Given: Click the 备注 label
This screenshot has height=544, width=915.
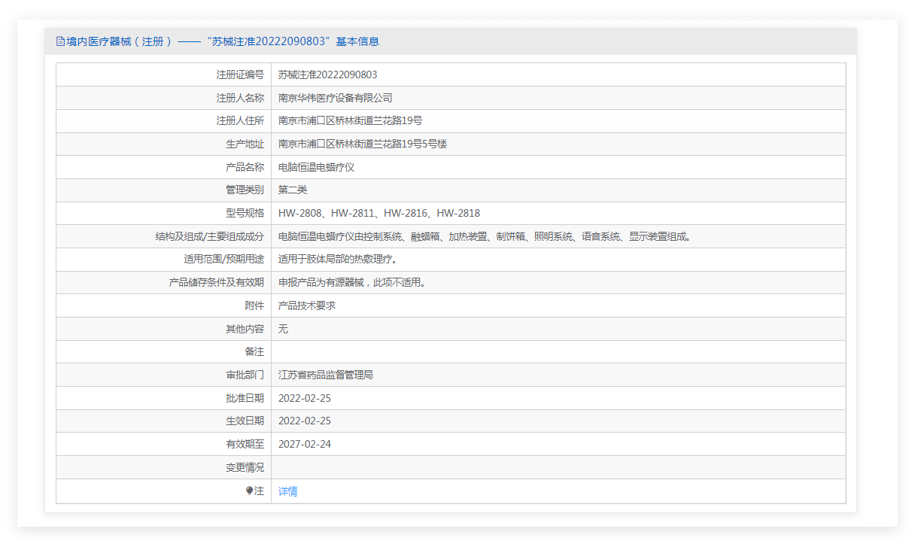Looking at the screenshot, I should click(x=254, y=351).
